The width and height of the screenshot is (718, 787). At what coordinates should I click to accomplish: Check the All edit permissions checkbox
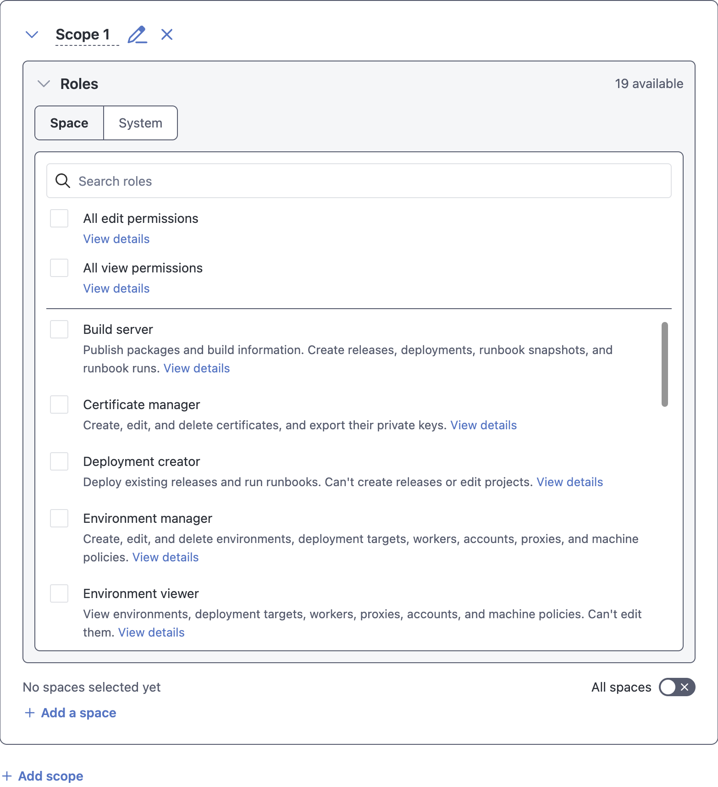click(x=59, y=218)
